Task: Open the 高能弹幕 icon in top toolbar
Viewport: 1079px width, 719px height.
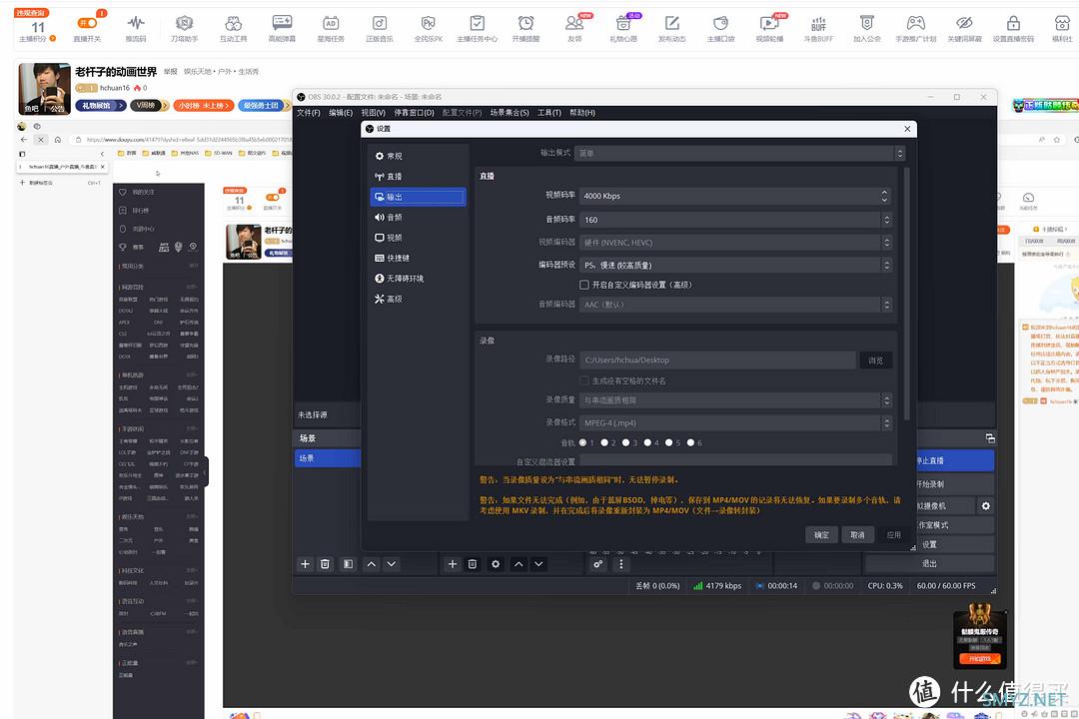Action: [x=282, y=28]
